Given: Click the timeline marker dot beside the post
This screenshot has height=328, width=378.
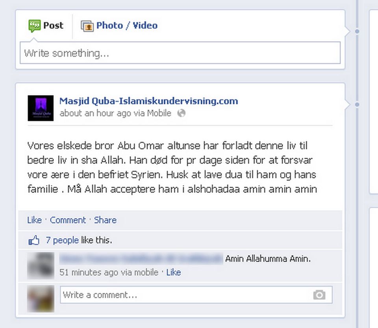Looking at the screenshot, I should click(x=357, y=105).
